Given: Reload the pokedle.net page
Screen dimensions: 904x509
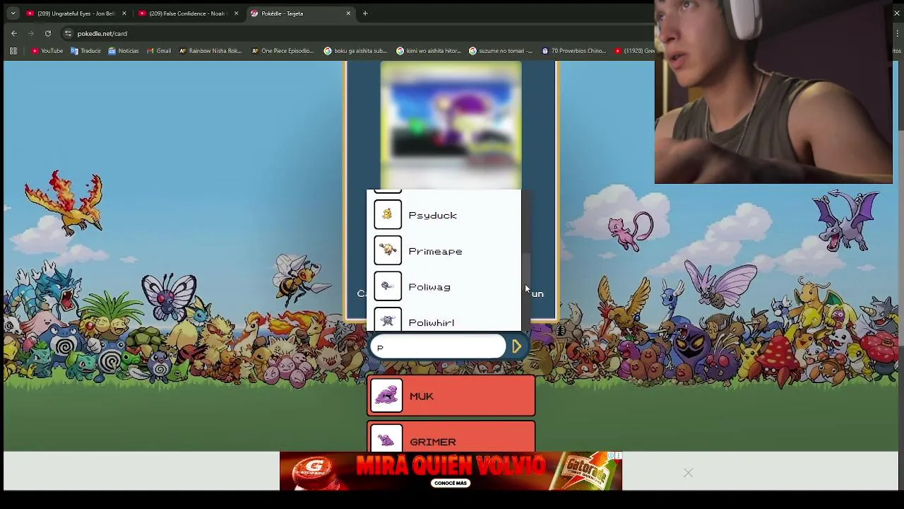Looking at the screenshot, I should (x=48, y=33).
